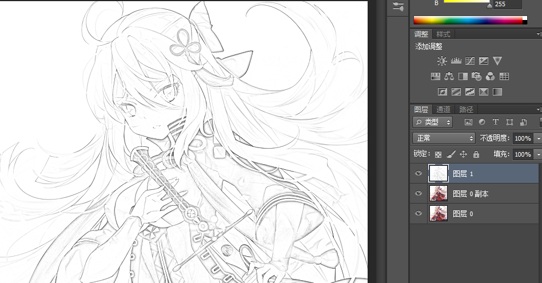Add an Exposure adjustment layer
This screenshot has height=283, width=542.
point(483,61)
